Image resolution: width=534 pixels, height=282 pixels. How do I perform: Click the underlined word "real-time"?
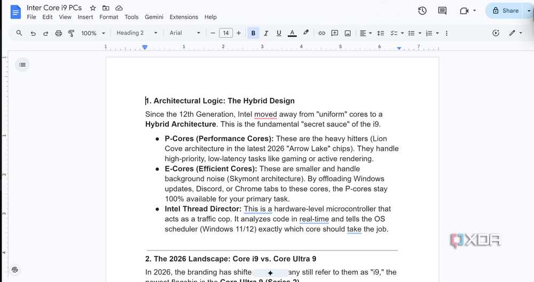point(314,219)
